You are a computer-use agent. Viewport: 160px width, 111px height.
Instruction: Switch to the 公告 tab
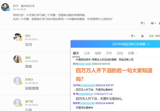(87, 53)
